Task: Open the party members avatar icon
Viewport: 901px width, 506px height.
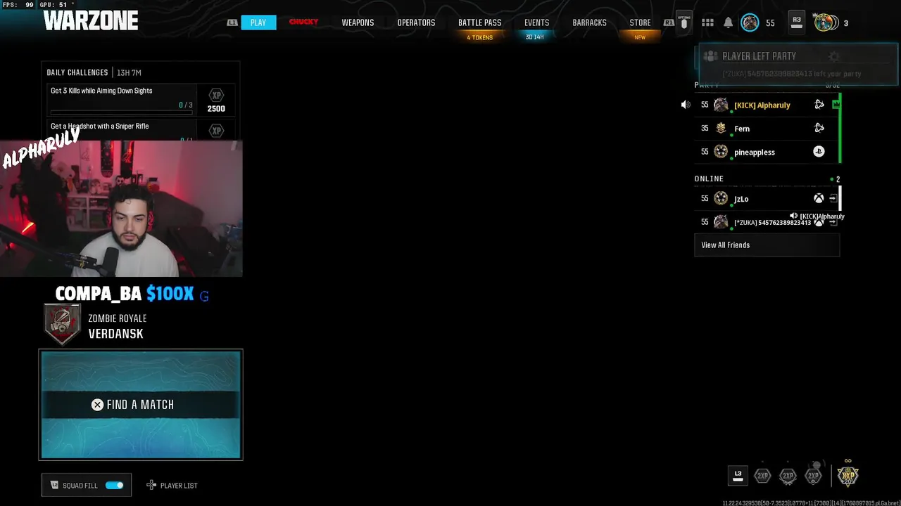Action: pos(826,22)
